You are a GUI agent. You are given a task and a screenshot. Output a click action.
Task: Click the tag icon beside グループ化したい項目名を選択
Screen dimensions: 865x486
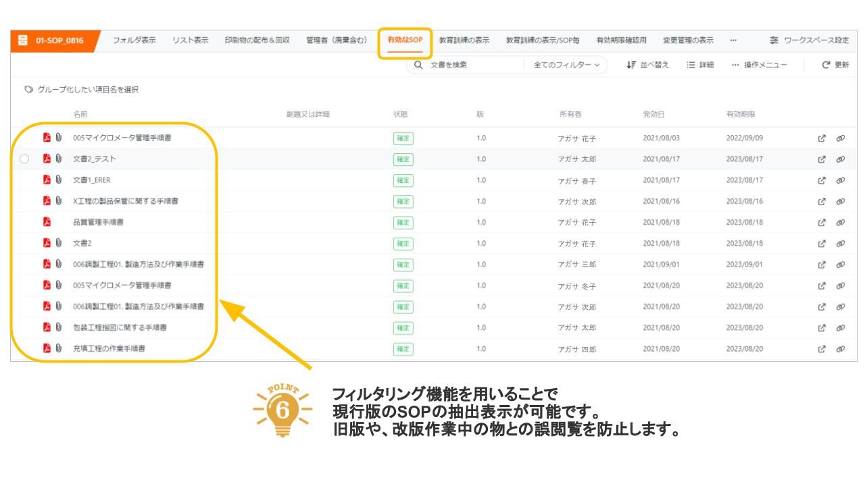click(28, 90)
